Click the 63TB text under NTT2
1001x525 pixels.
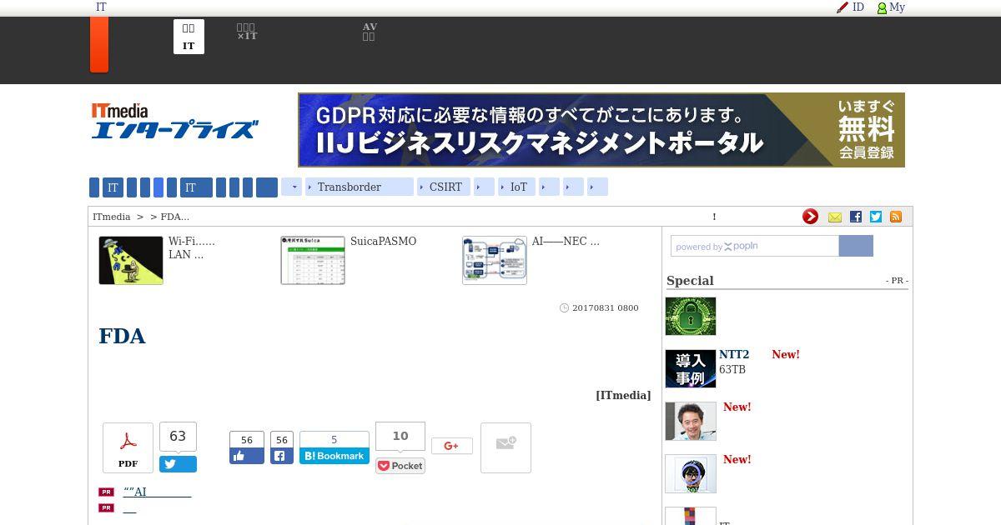pyautogui.click(x=732, y=369)
